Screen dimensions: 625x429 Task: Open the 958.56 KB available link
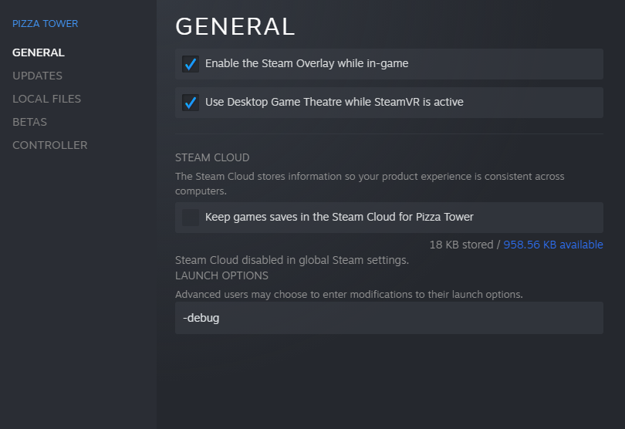click(x=553, y=245)
